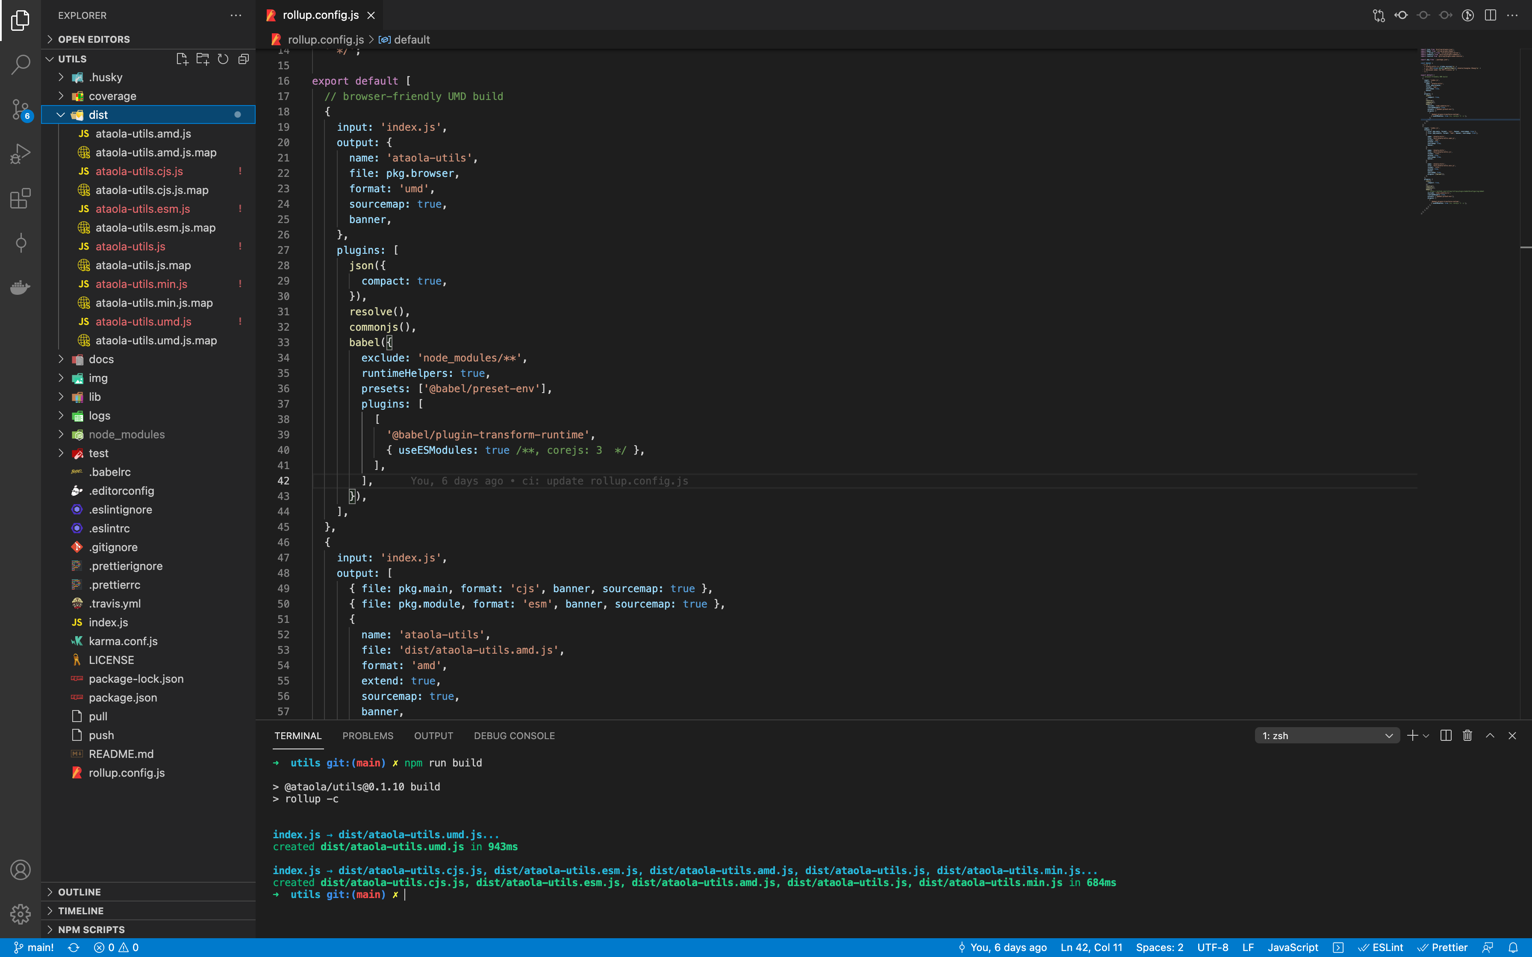Split the terminal panel
This screenshot has height=957, width=1532.
coord(1446,735)
